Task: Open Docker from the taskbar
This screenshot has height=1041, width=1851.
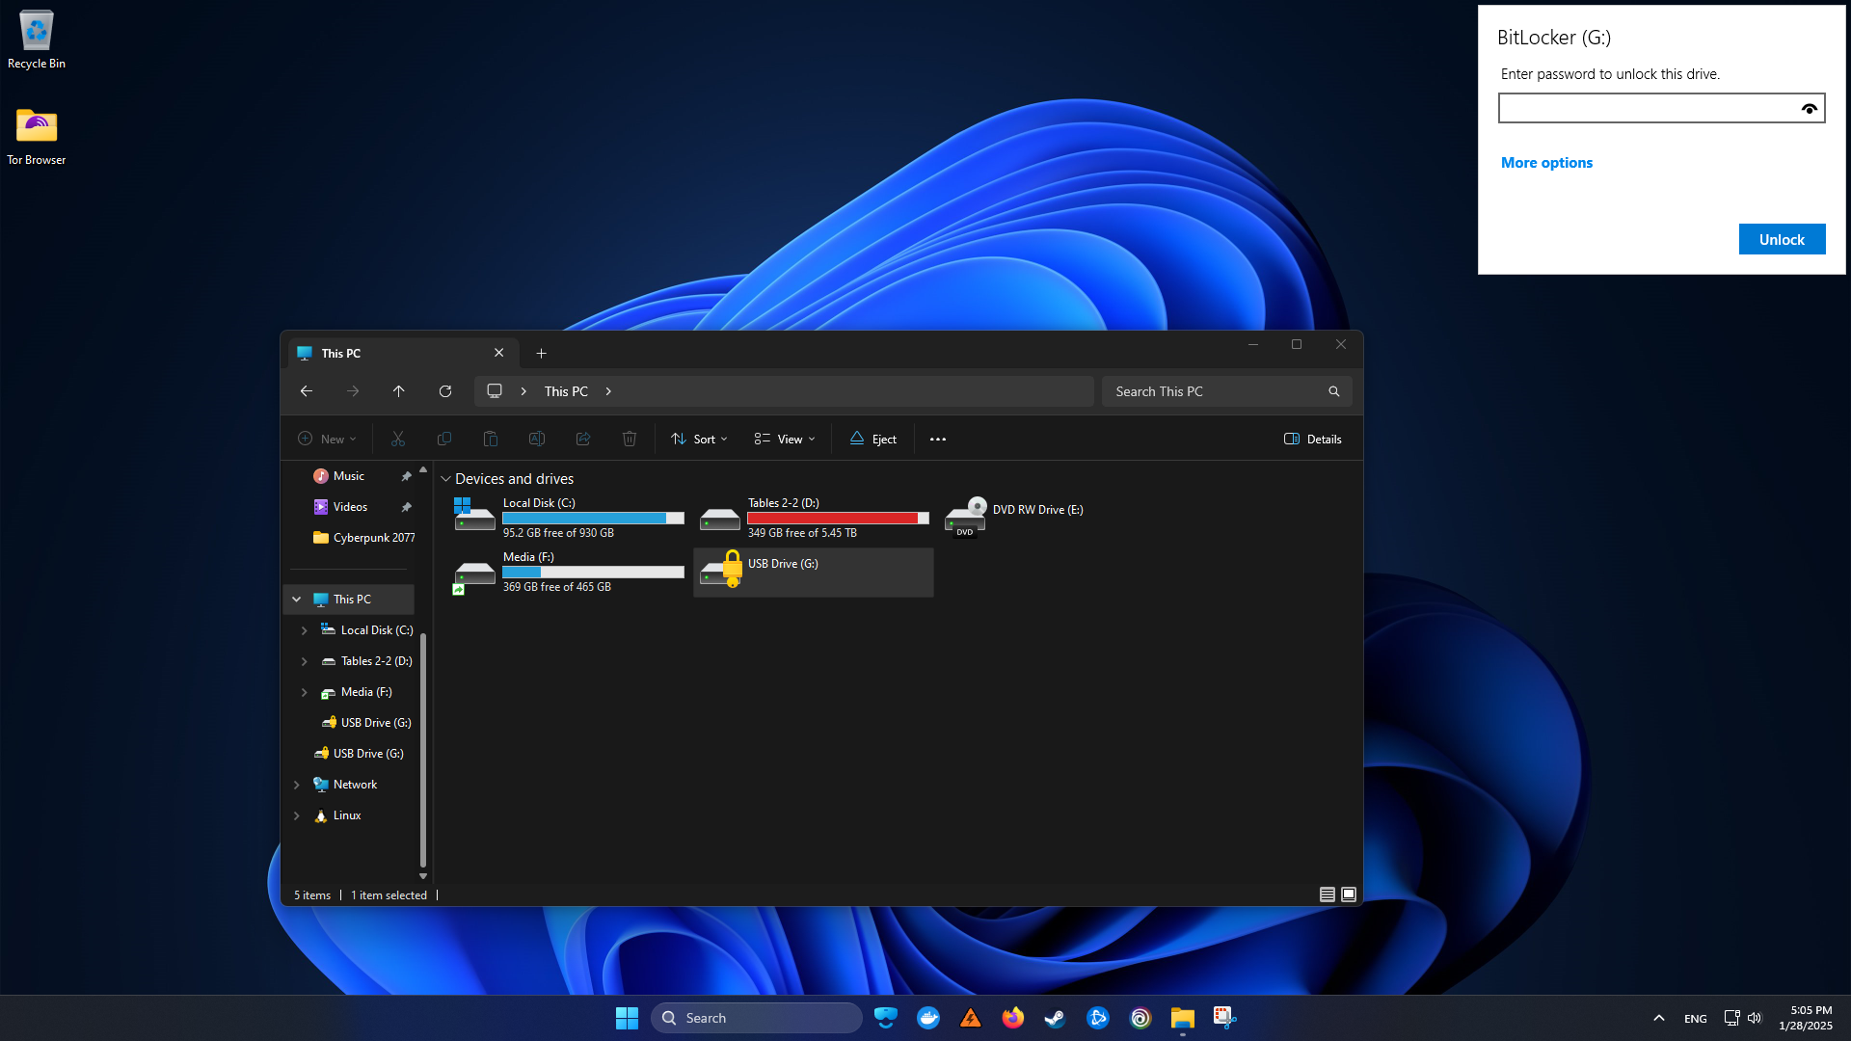Action: tap(928, 1018)
